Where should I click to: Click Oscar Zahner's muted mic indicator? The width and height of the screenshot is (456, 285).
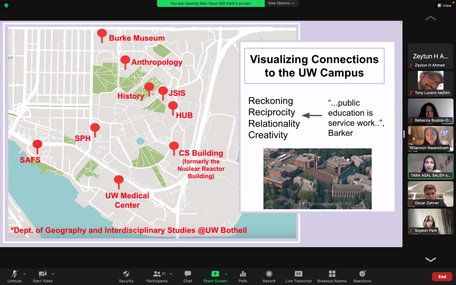tap(411, 203)
